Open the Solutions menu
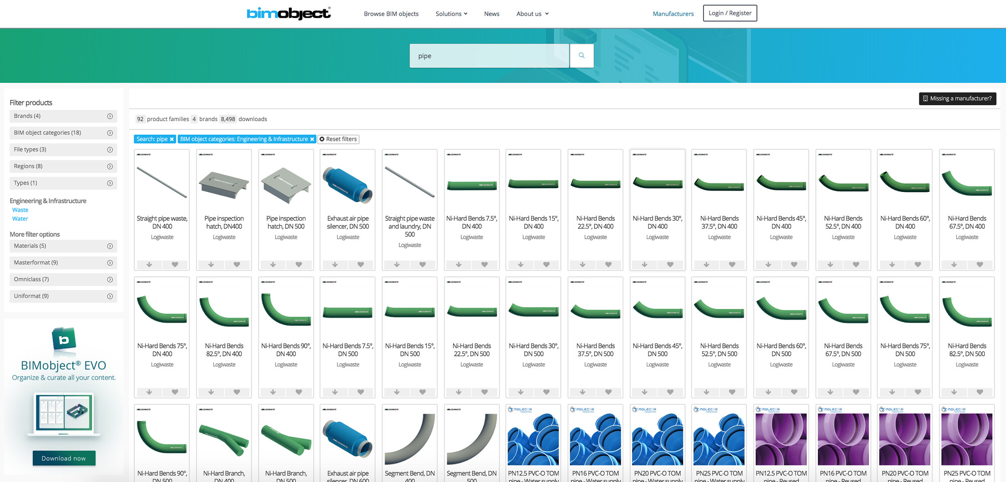Screen dimensions: 1006x482 pos(451,14)
